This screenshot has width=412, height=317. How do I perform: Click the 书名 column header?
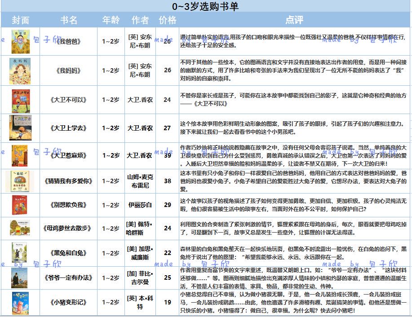tap(69, 20)
